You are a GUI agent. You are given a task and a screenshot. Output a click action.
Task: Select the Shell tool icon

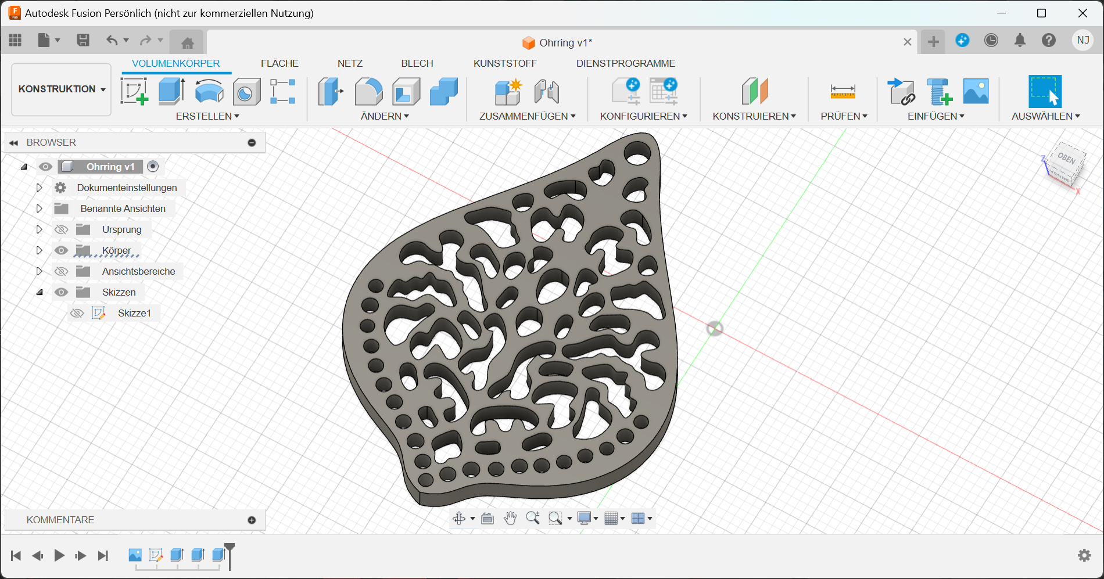[x=406, y=91]
